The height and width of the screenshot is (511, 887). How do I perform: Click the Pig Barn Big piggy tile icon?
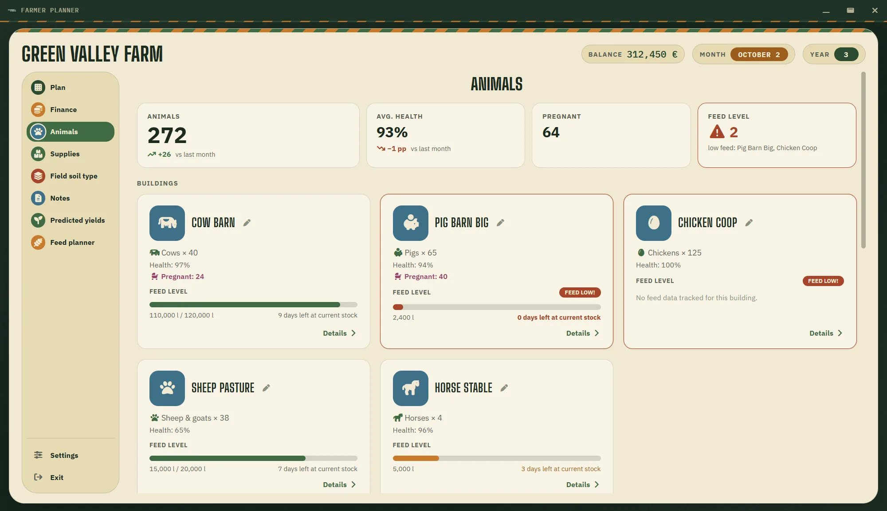pyautogui.click(x=411, y=223)
